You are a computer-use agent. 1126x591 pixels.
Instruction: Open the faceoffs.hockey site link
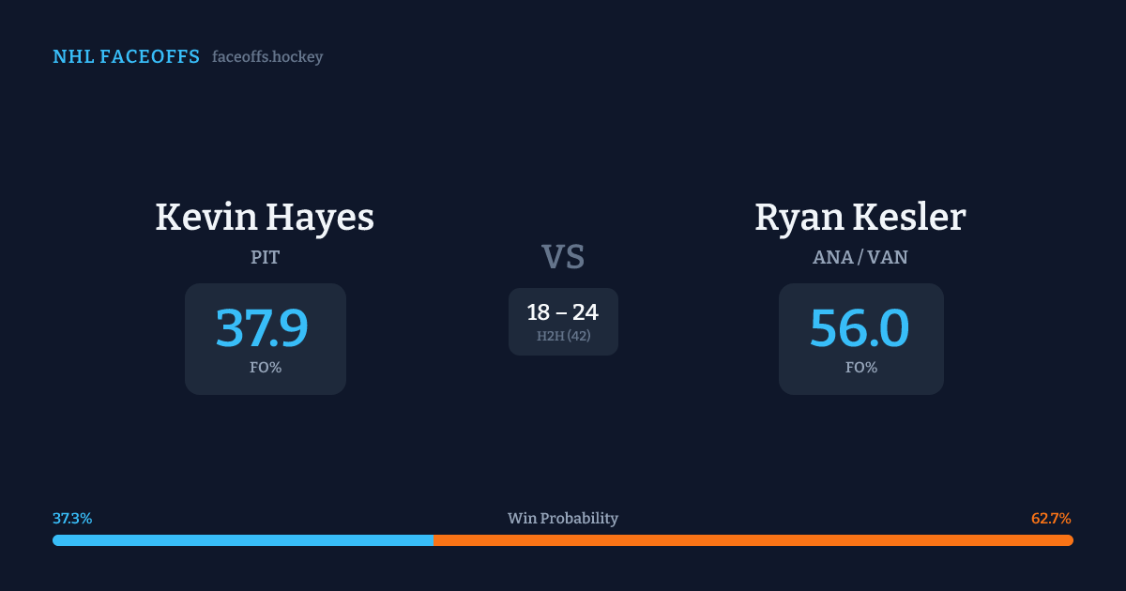(267, 57)
